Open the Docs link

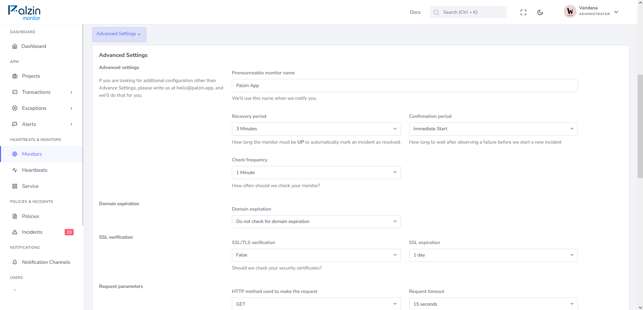[x=415, y=12]
